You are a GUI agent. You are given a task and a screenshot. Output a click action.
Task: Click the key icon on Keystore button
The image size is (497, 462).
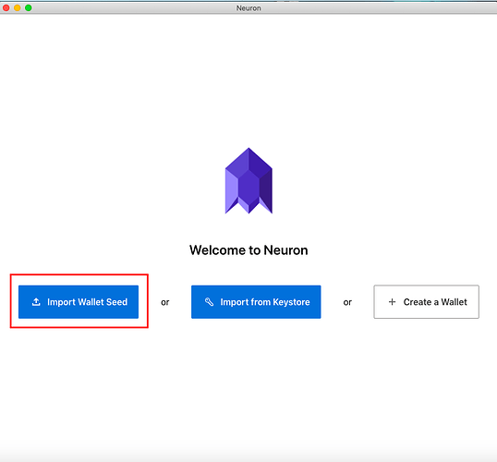(209, 302)
